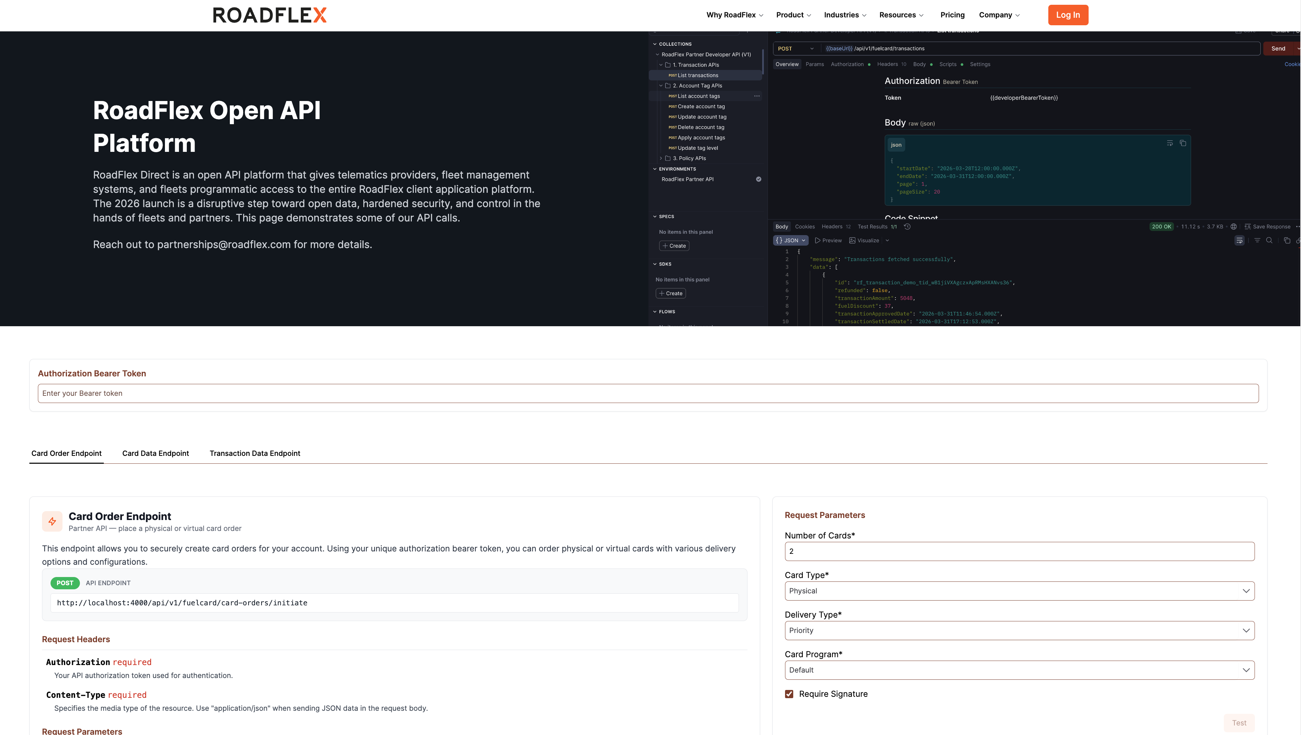This screenshot has width=1301, height=735.
Task: Click the Visualize image icon in response panel
Action: tap(853, 241)
